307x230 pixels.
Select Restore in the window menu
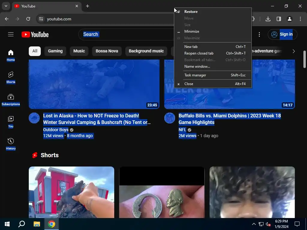[x=213, y=12]
